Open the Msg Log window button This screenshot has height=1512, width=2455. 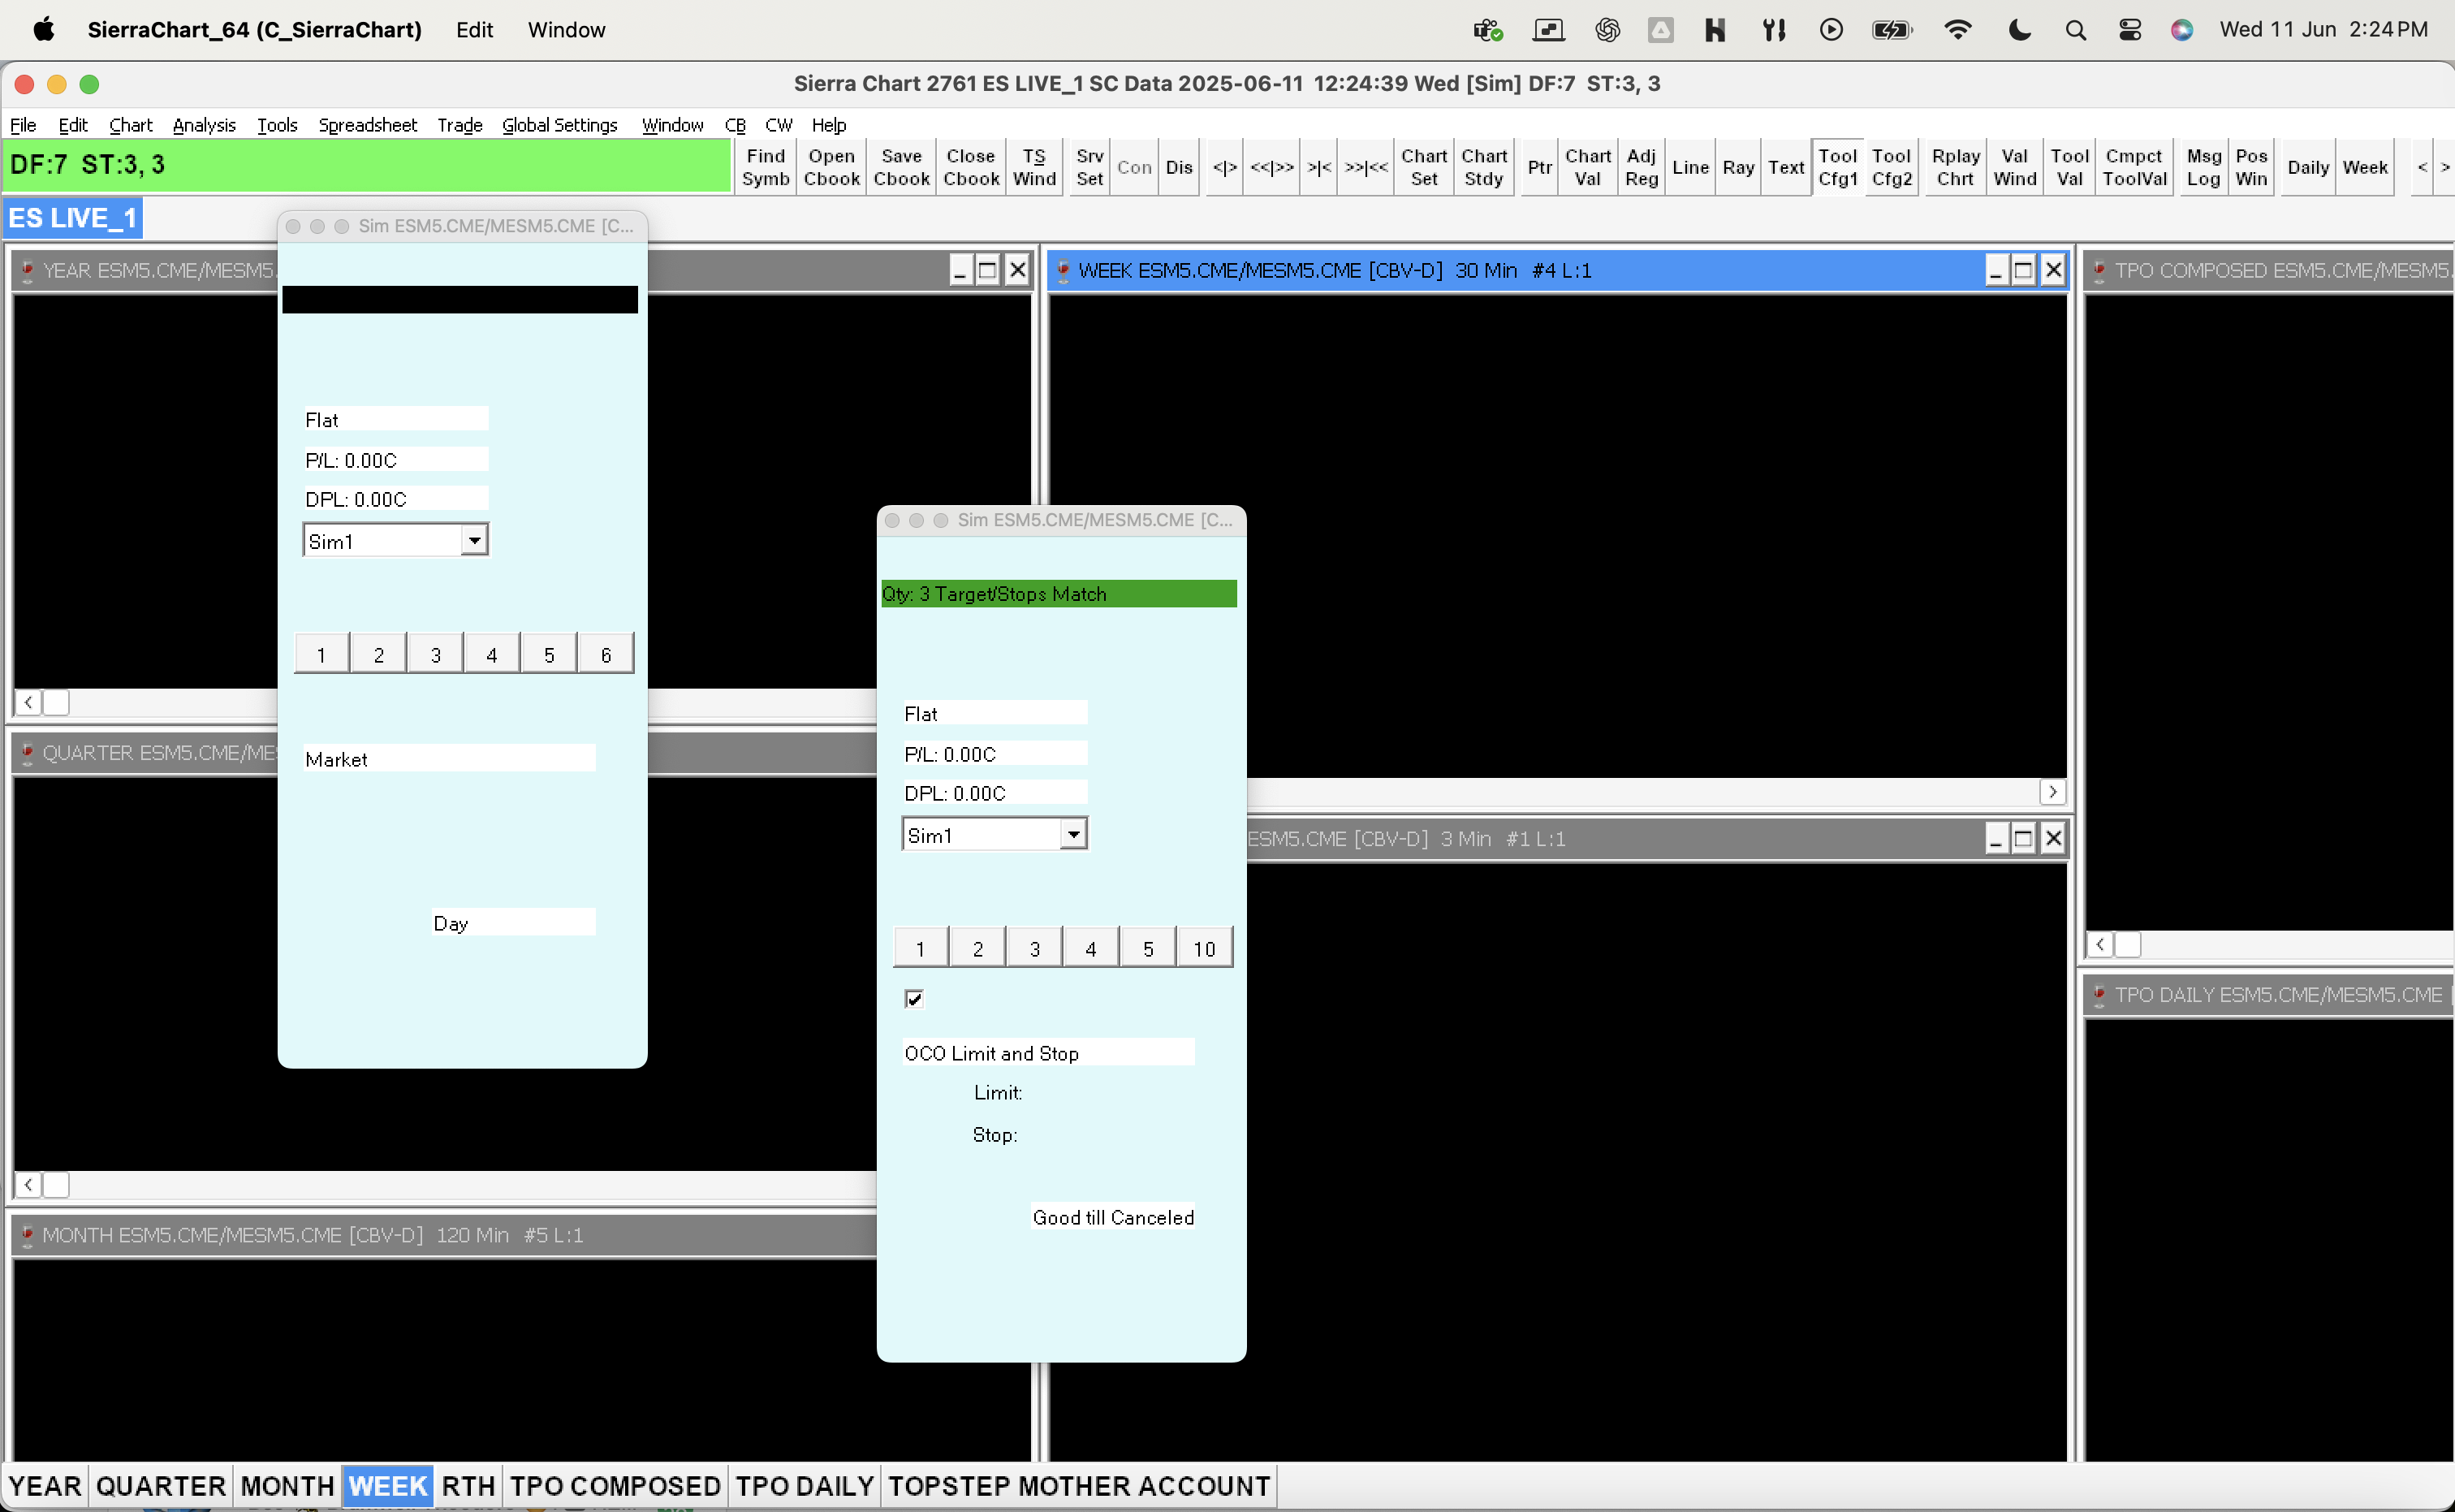(2203, 167)
